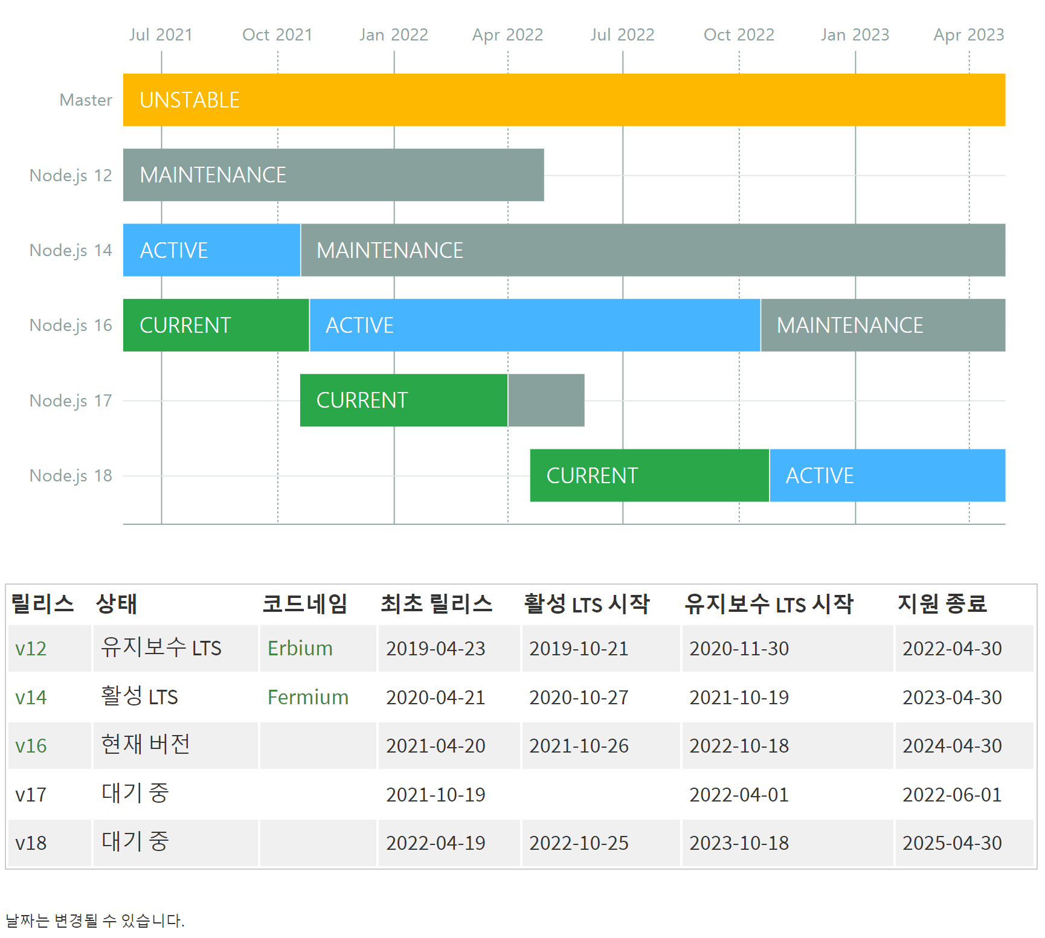Click the Master row label

click(86, 100)
